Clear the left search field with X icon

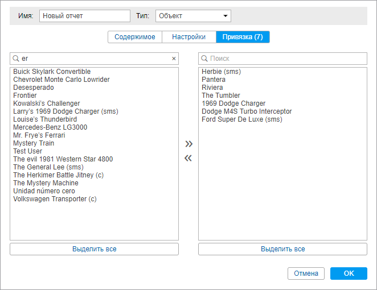pos(174,59)
